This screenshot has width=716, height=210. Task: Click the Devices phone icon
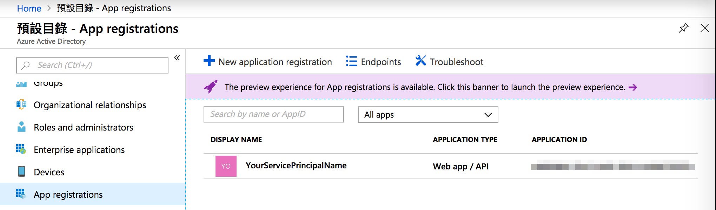(21, 171)
